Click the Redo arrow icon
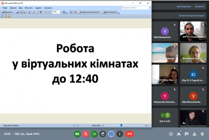209x140 pixels. point(49,12)
